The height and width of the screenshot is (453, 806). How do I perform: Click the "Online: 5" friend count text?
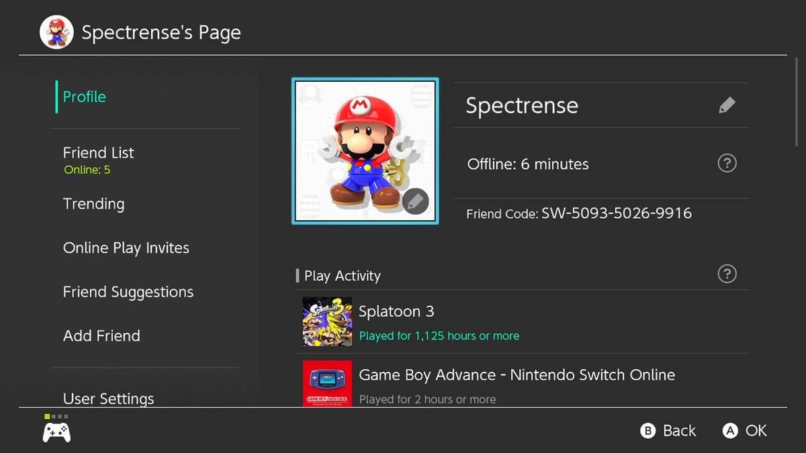coord(87,170)
